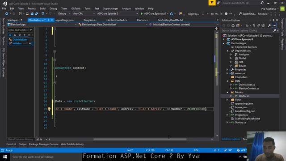The width and height of the screenshot is (286, 161).
Task: Open the ElectionApps.Data.Dbinitializer type dropdown
Action: click(x=113, y=25)
